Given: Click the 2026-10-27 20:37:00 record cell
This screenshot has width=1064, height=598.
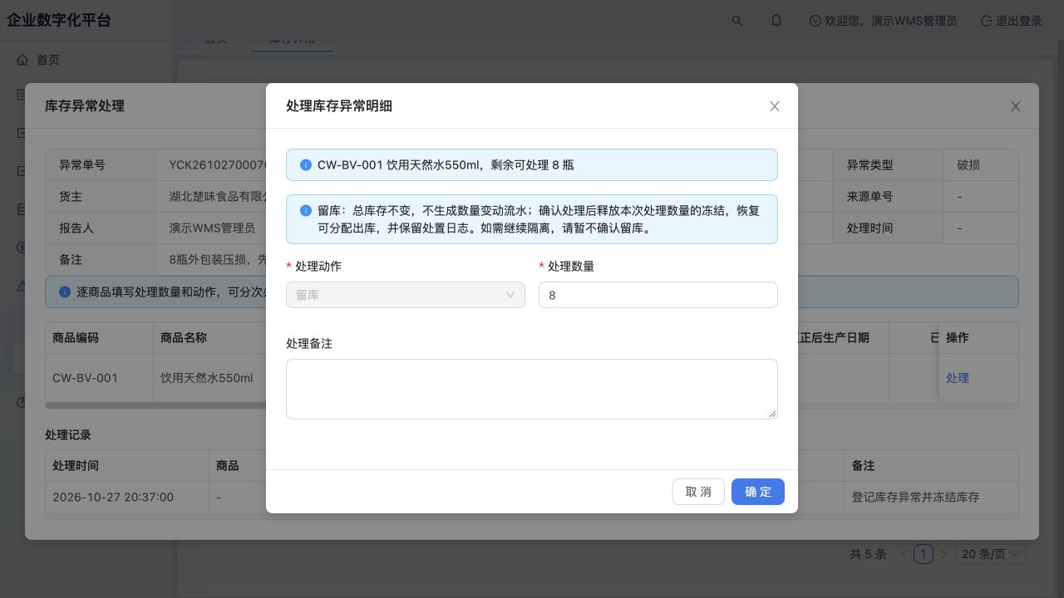Looking at the screenshot, I should (x=127, y=498).
